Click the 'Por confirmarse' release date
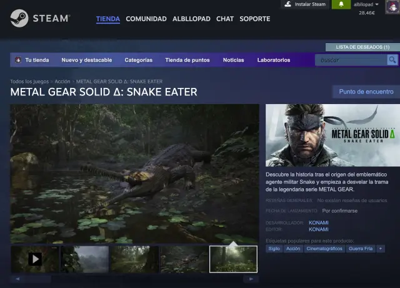Screen dimensions: 400x288 [339, 211]
